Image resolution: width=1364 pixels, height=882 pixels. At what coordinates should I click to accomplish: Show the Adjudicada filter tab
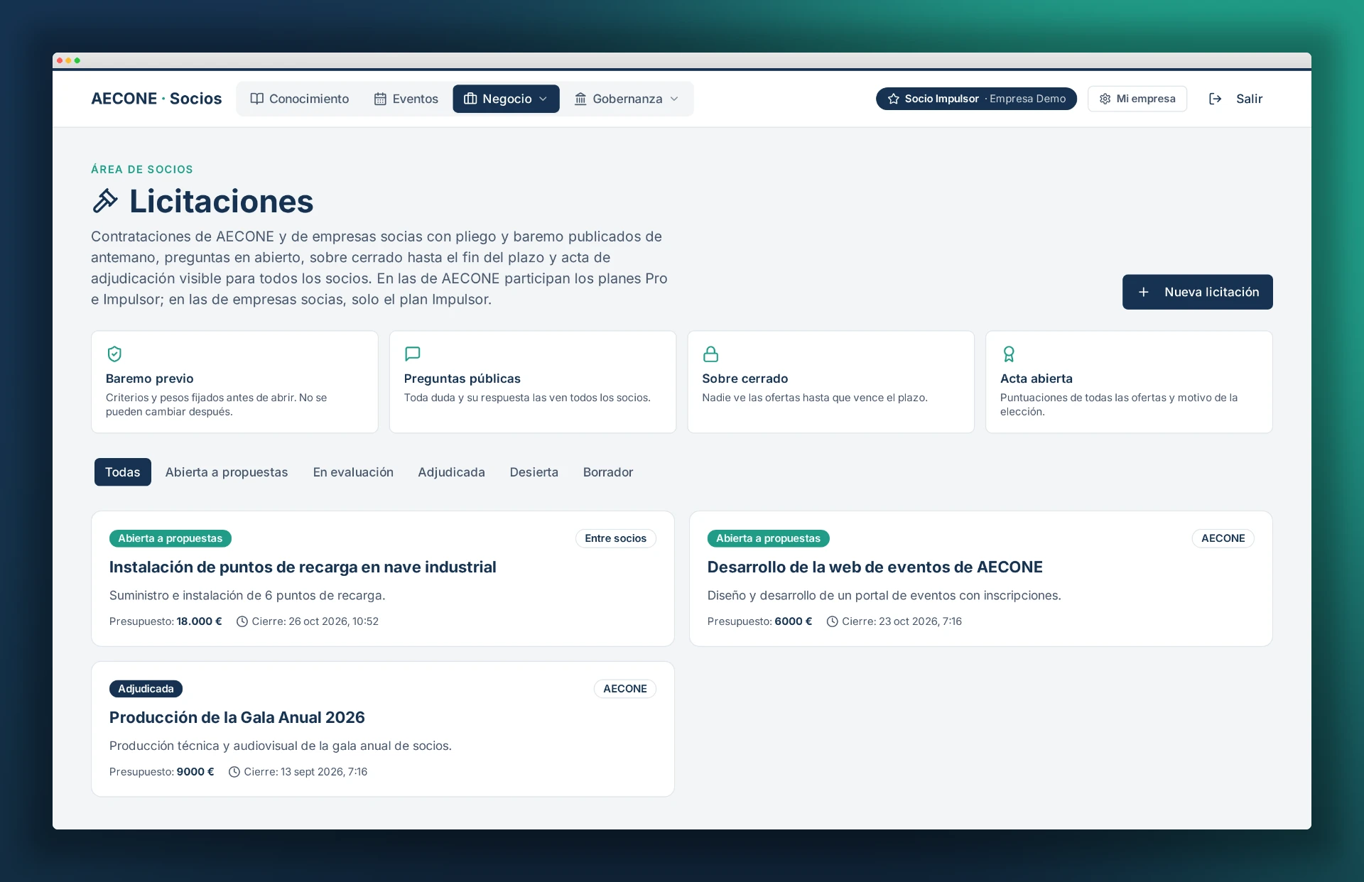click(451, 472)
